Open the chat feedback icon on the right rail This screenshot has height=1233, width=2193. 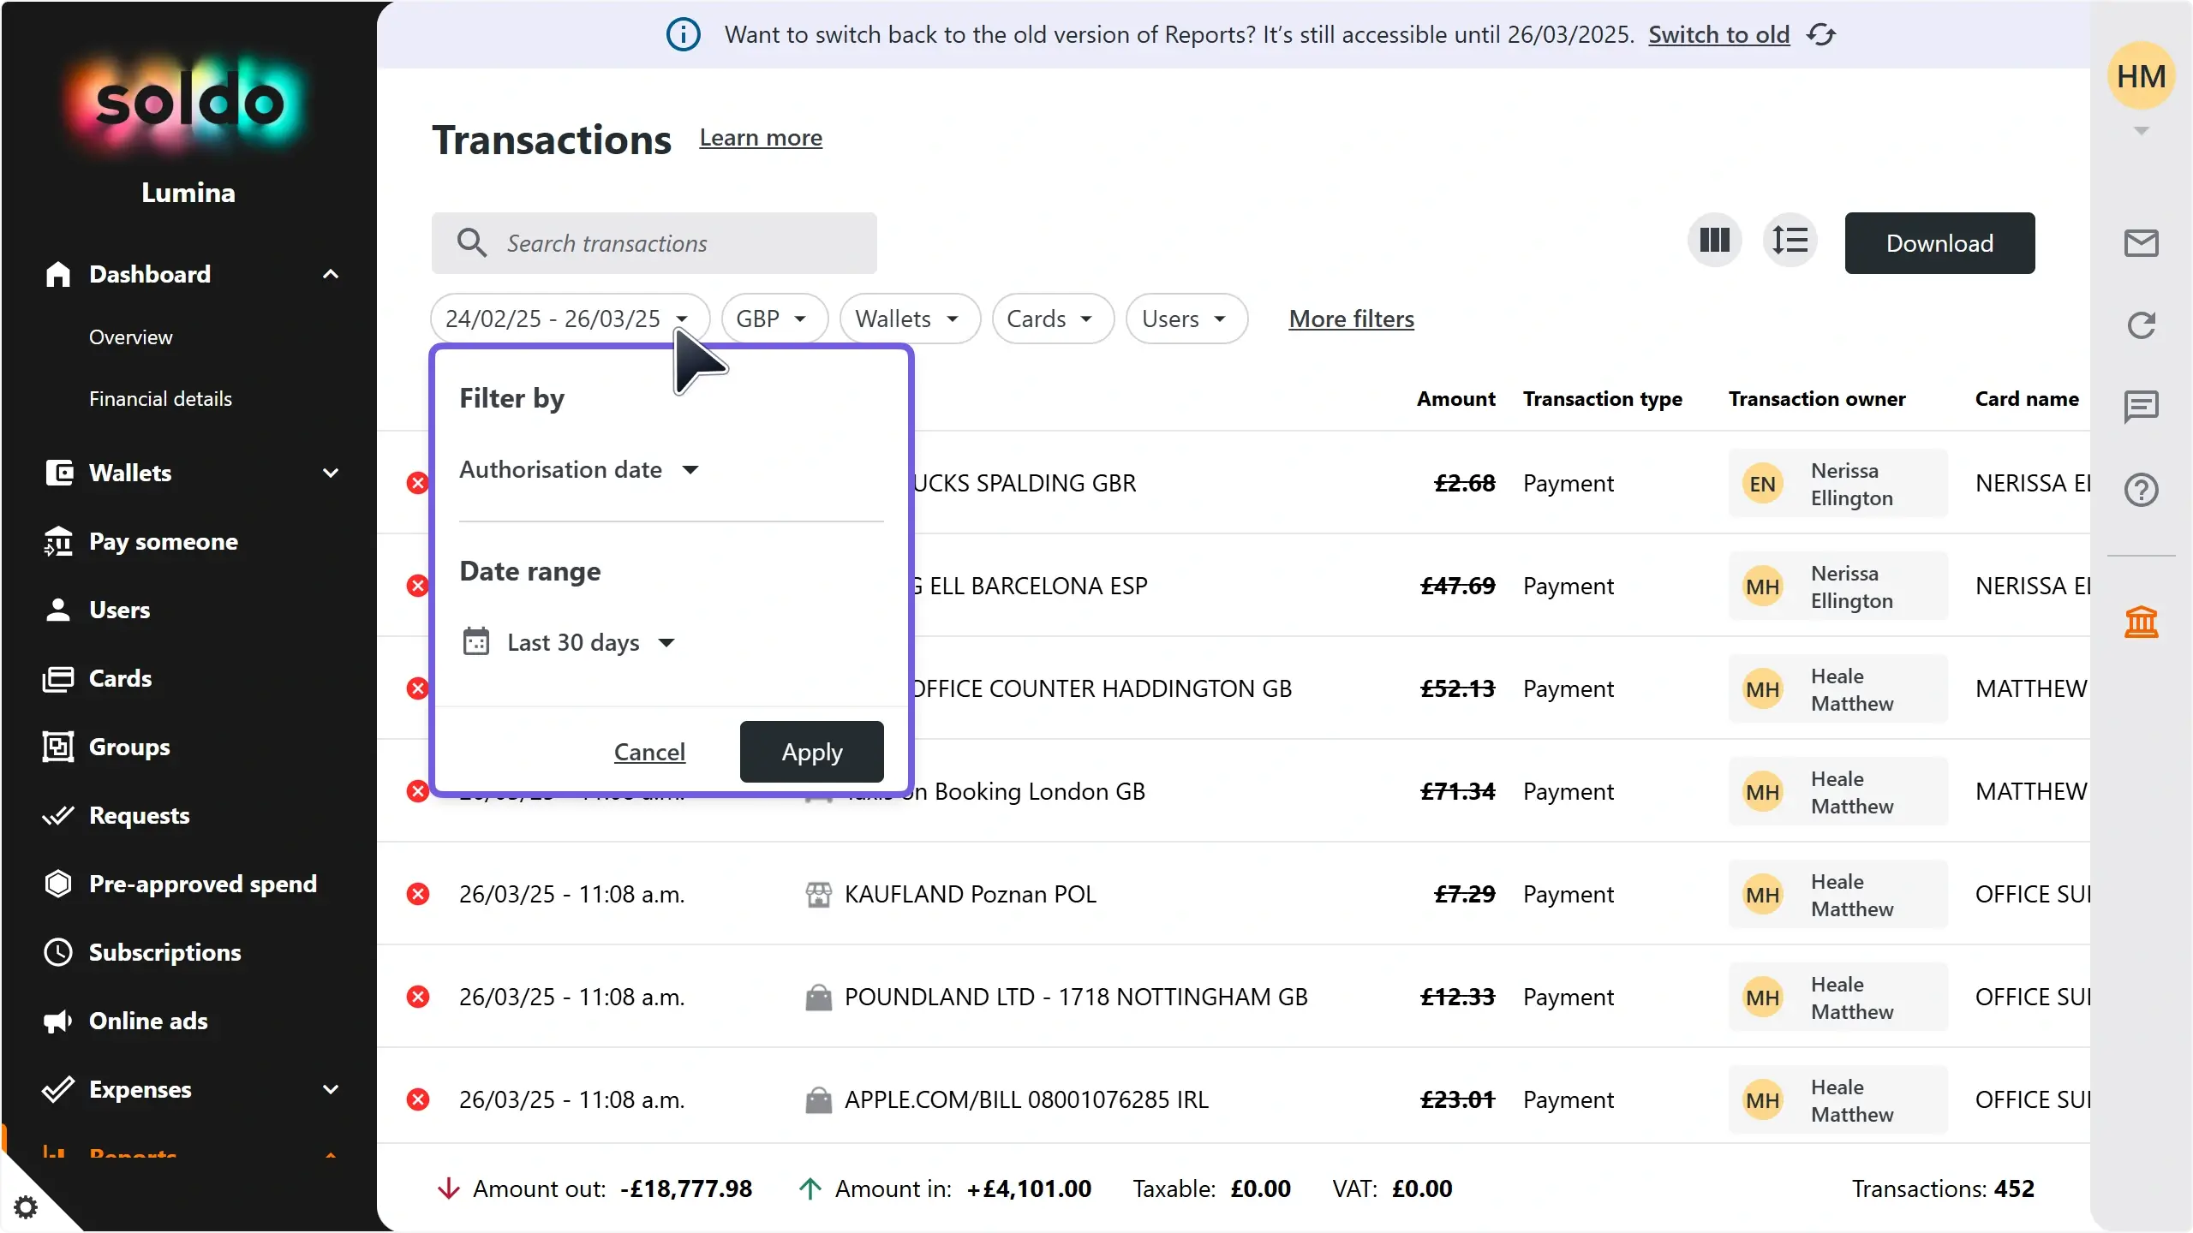tap(2142, 406)
